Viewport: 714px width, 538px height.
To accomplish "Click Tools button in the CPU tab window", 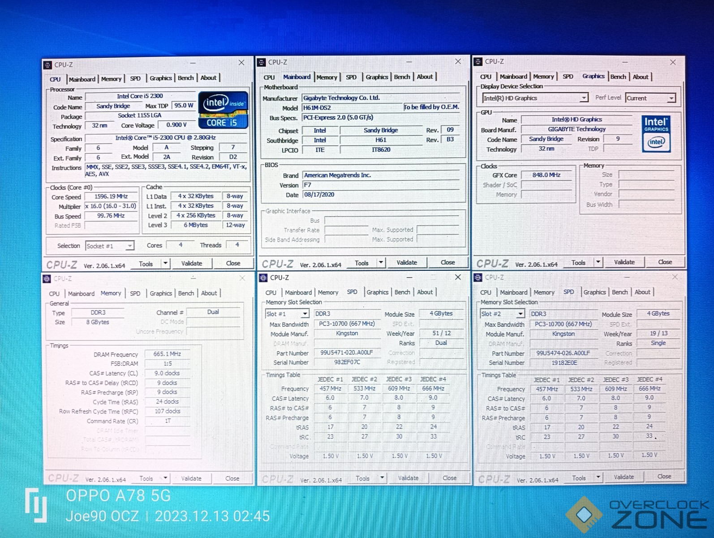I will click(x=146, y=264).
